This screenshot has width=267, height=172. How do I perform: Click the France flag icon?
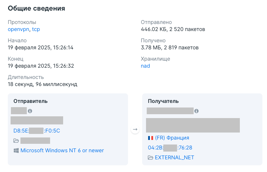pos(151,138)
